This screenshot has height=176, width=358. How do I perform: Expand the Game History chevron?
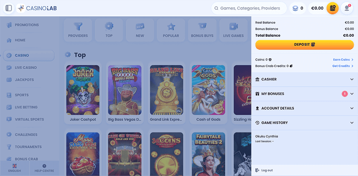pos(352,123)
